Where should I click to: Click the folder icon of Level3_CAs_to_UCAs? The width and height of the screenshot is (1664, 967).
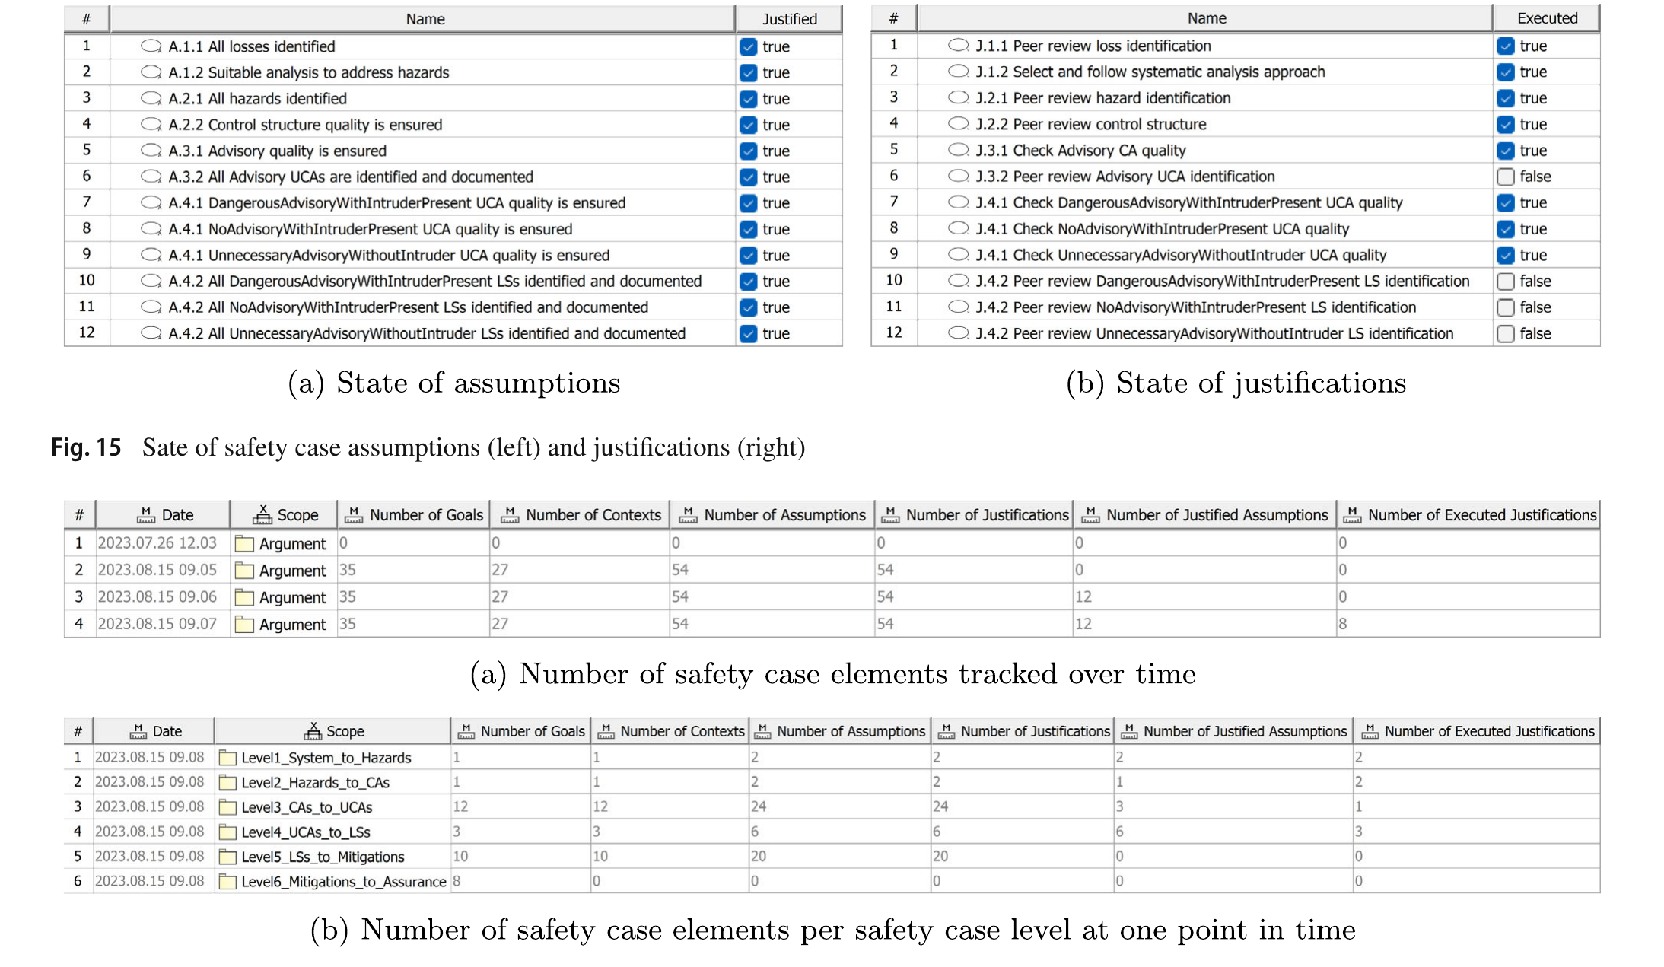coord(227,807)
